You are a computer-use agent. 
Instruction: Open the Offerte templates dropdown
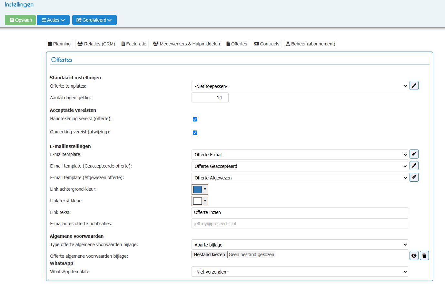click(300, 86)
